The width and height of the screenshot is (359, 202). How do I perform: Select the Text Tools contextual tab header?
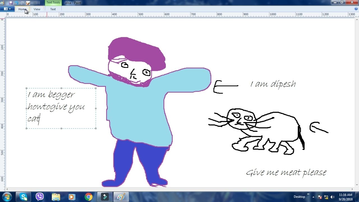click(53, 3)
